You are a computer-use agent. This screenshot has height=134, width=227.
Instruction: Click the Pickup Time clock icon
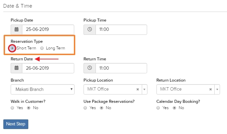90,30
